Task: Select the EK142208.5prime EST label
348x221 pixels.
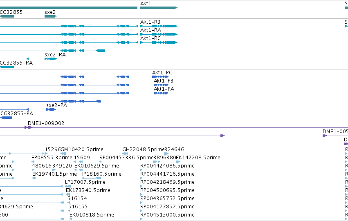Action: [x=198, y=158]
